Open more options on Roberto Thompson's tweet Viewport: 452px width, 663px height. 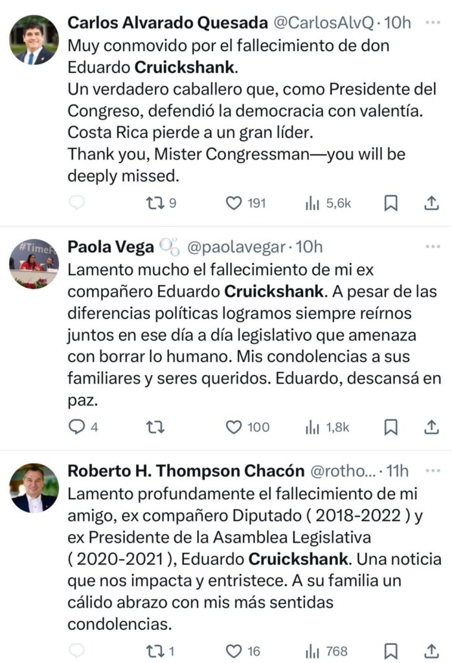[x=432, y=470]
